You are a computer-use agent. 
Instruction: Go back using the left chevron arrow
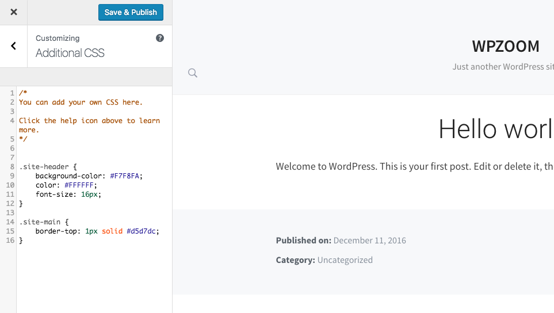[13, 46]
